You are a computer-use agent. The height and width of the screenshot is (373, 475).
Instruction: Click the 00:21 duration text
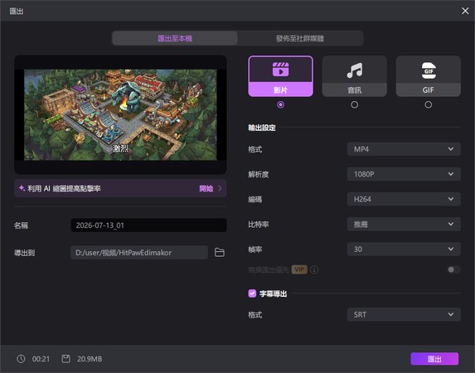click(x=41, y=359)
